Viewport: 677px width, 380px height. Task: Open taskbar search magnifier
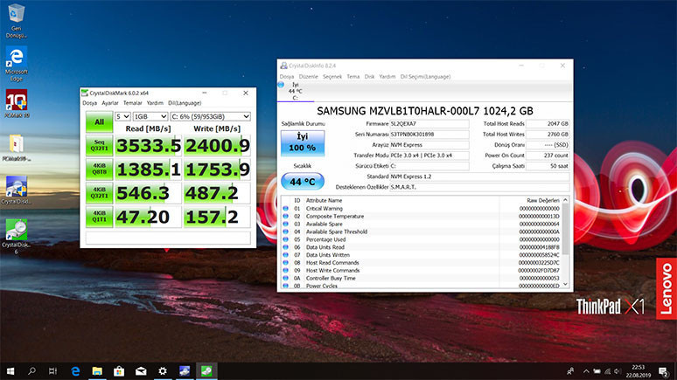(31, 371)
